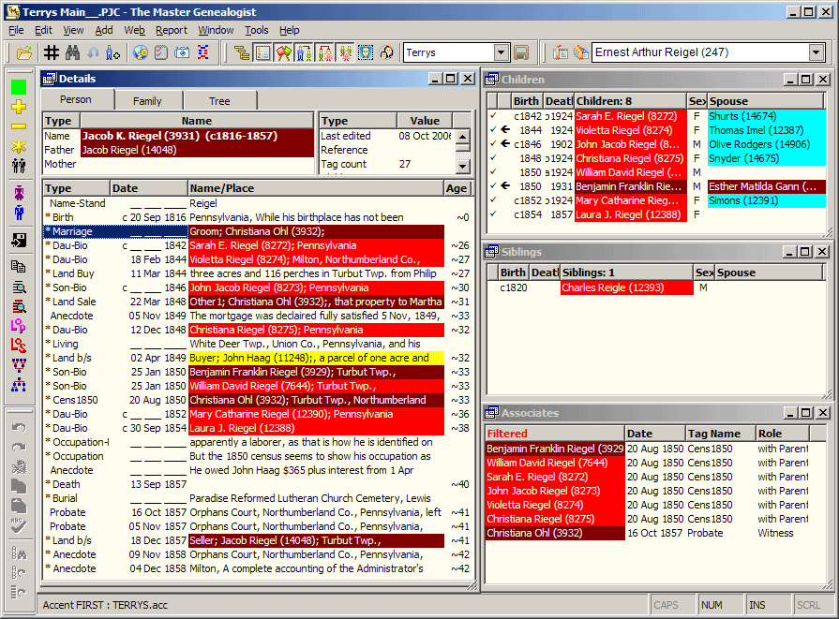Switch to the Tree tab
839x619 pixels.
[x=219, y=101]
